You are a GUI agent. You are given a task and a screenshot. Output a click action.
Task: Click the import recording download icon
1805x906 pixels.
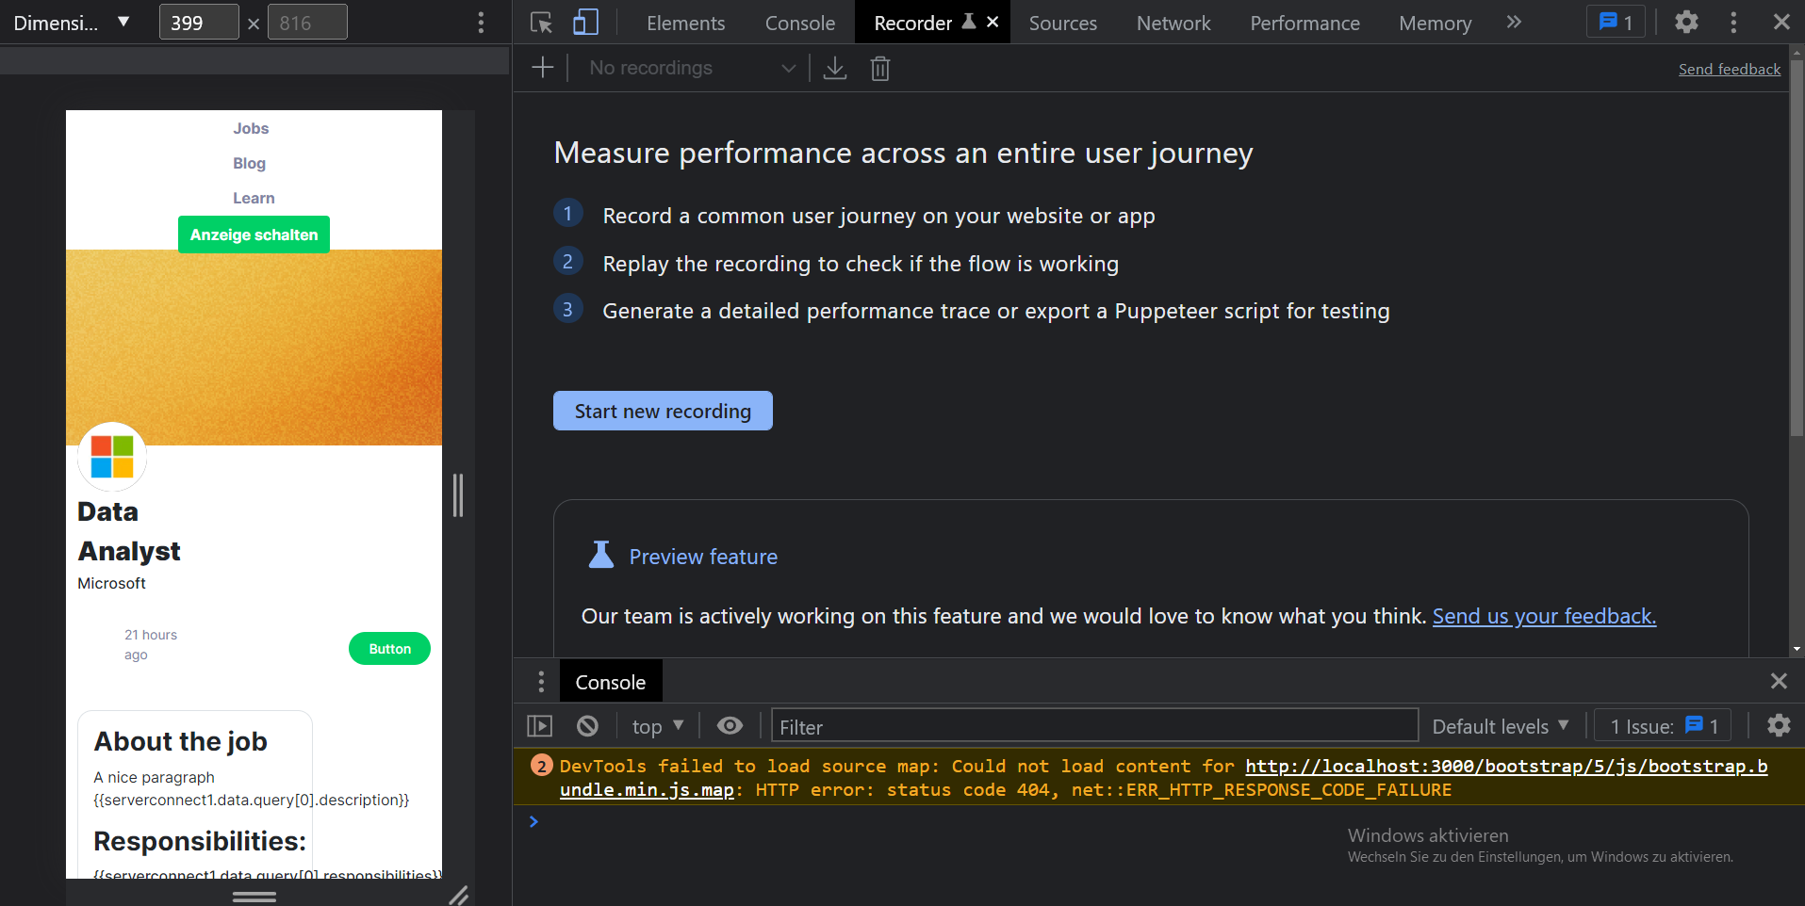click(x=835, y=68)
